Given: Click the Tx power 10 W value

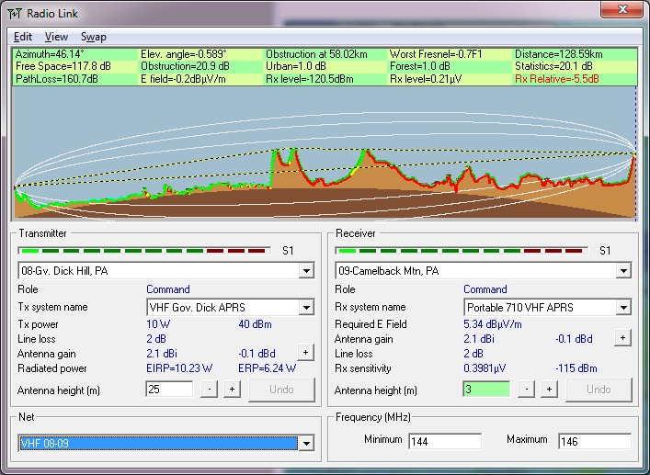Looking at the screenshot, I should point(158,324).
